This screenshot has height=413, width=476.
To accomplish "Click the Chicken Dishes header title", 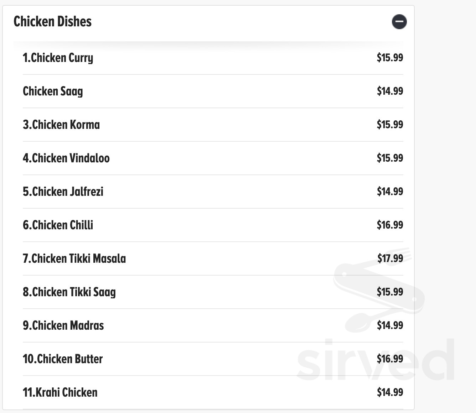I will pos(52,22).
